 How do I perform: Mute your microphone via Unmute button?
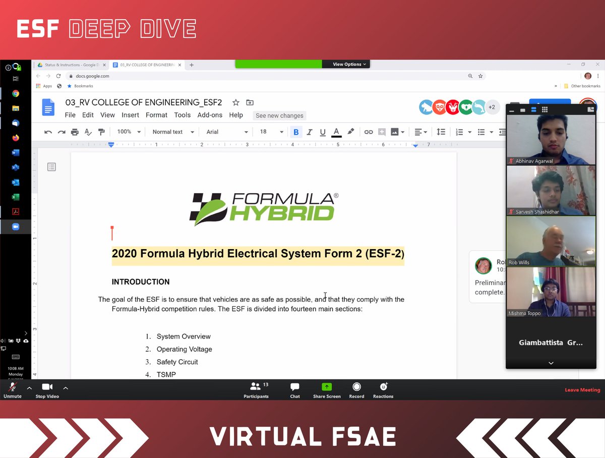point(12,389)
